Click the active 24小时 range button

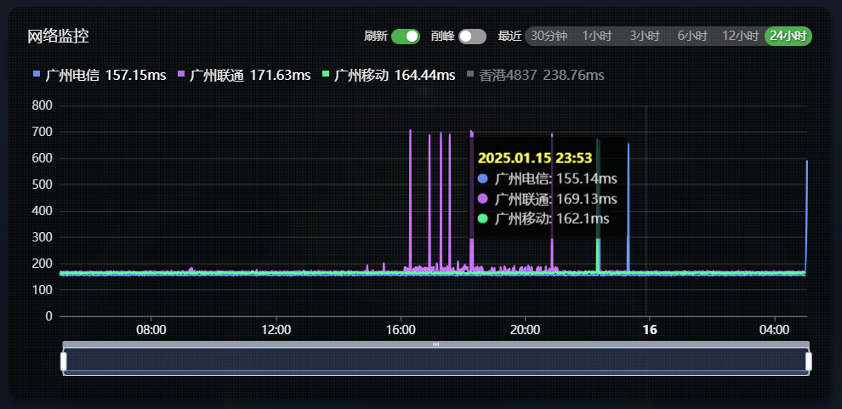point(788,36)
